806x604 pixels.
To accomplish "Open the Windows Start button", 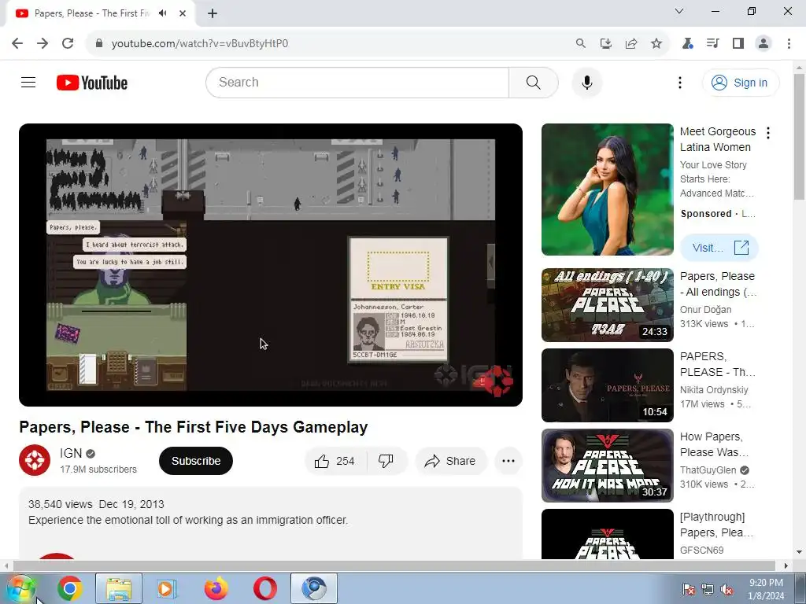I will point(20,588).
